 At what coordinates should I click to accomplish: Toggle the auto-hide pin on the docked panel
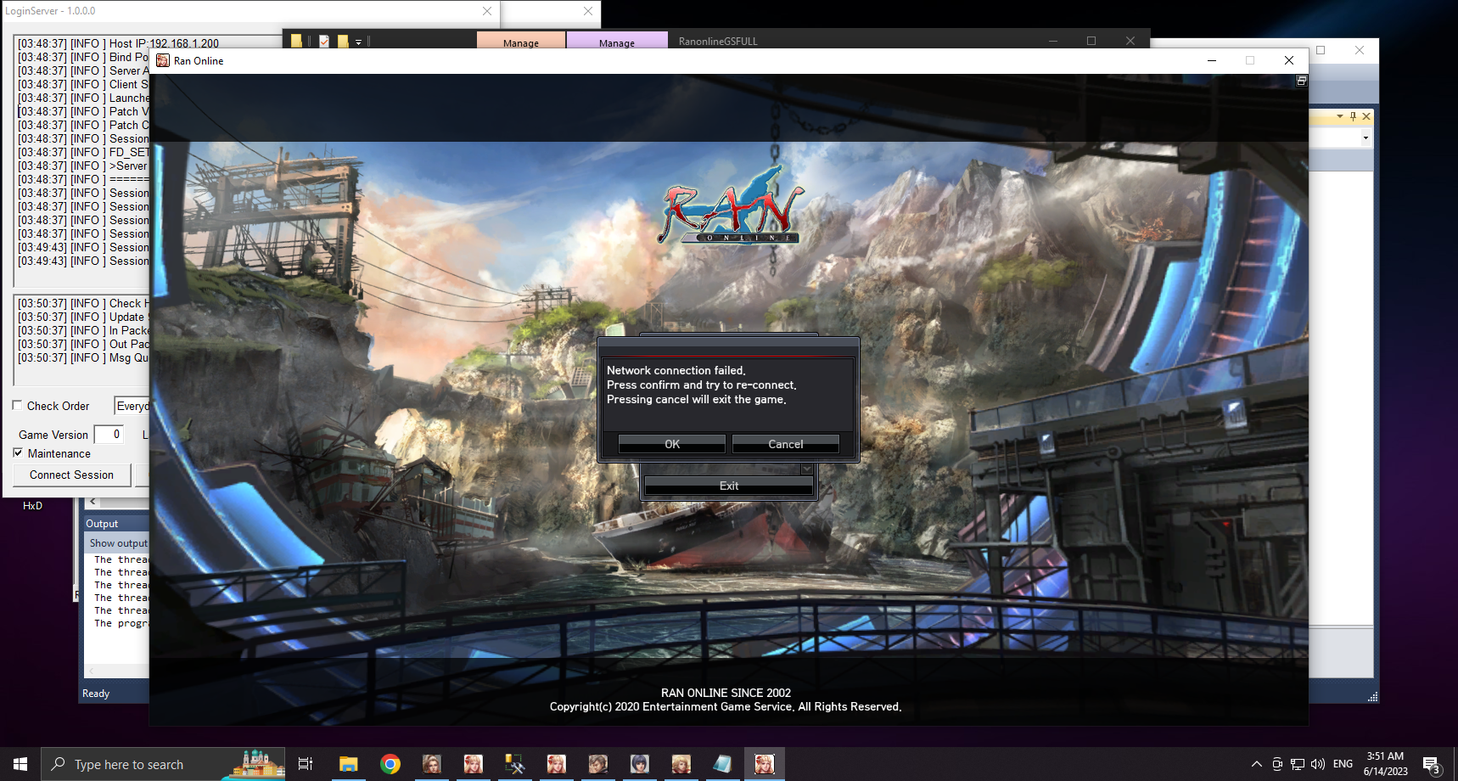pyautogui.click(x=1353, y=116)
